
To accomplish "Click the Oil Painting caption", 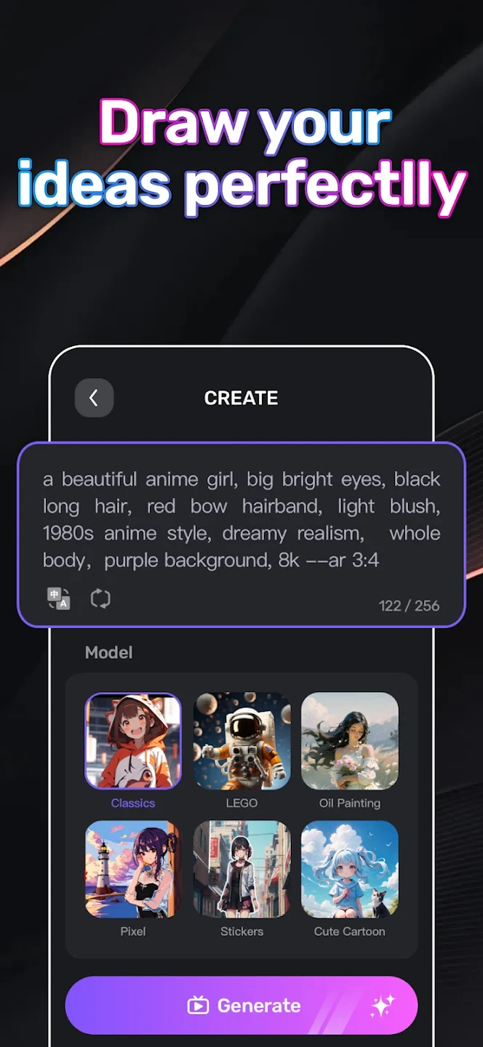I will tap(350, 803).
